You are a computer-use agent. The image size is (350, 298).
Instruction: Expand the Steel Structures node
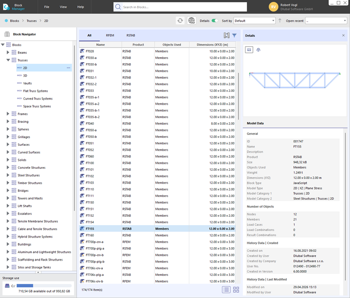[x=8, y=175]
